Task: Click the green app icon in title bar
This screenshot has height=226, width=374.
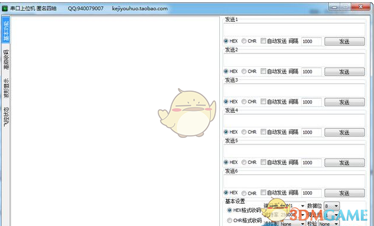Action: coord(5,9)
